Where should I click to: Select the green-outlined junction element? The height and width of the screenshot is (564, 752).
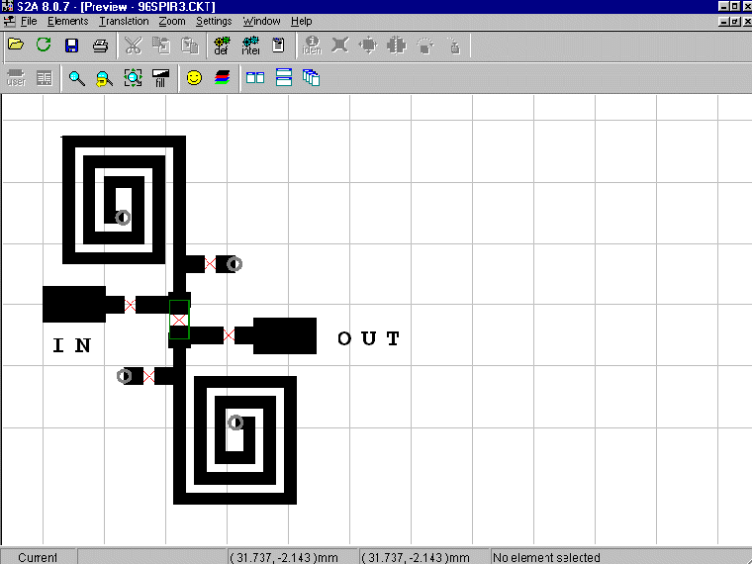(x=179, y=320)
